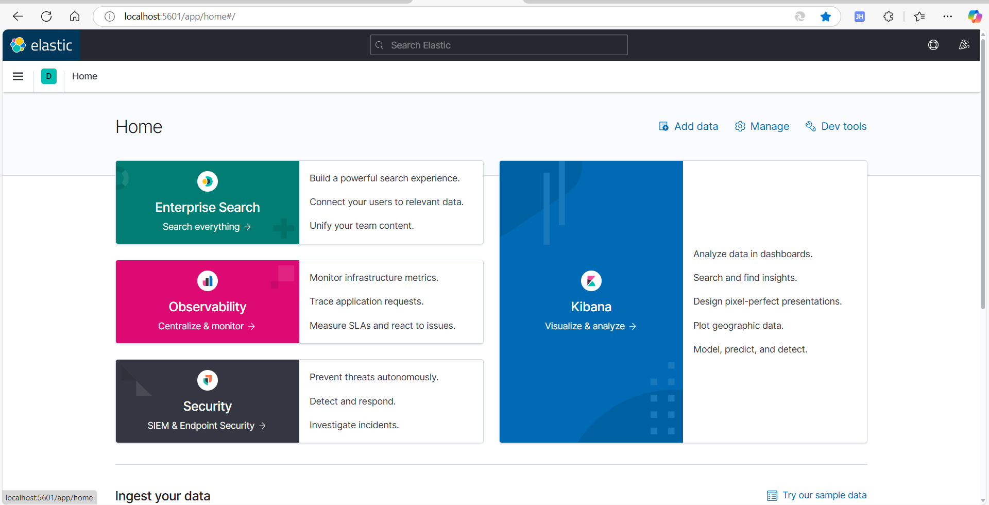989x505 pixels.
Task: Click the page vertical scrollbar
Action: pos(983,175)
